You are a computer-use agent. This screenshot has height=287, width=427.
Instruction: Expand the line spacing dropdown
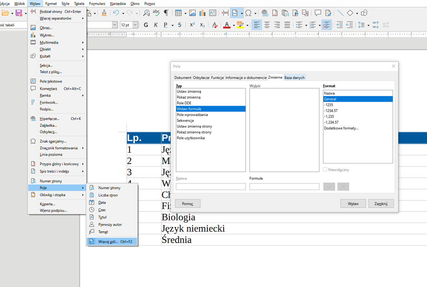(x=368, y=25)
